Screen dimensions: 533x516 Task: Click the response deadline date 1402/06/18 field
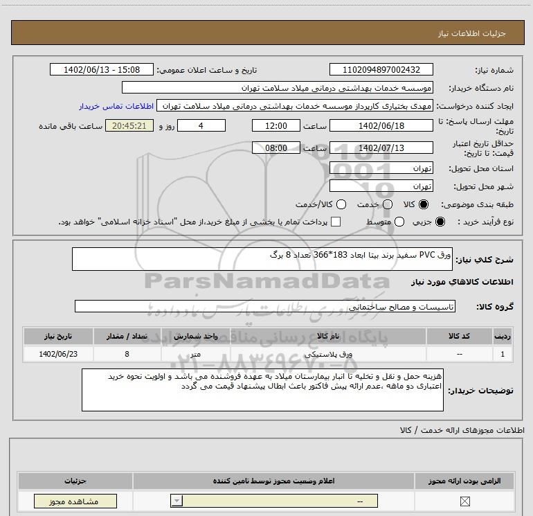point(381,125)
